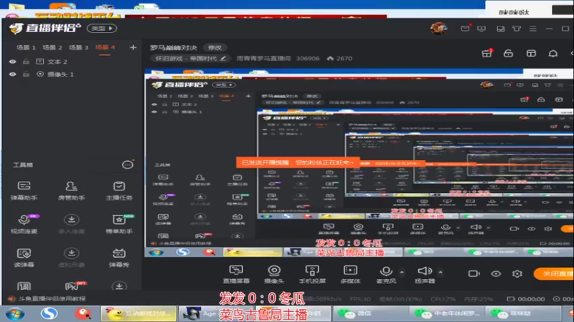574x322 pixels.
Task: Switch to 场景 1 tab
Action: pos(26,47)
